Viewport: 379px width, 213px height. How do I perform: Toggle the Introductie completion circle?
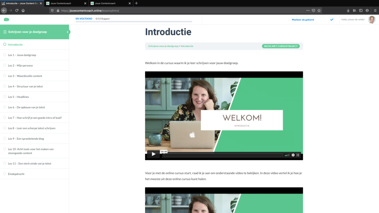(4, 45)
